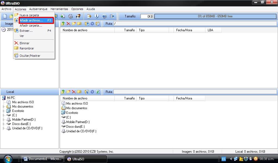Sort image list by Fecha/Hora column
Image resolution: width=278 pixels, height=163 pixels.
[x=189, y=30]
